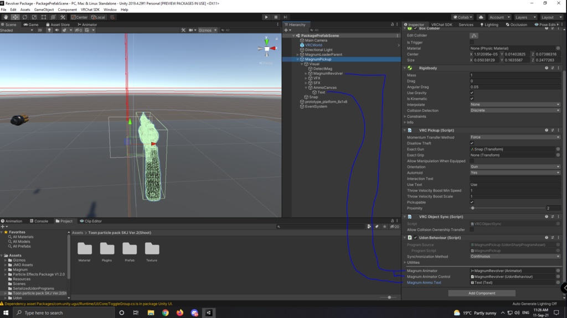This screenshot has width=567, height=318.
Task: Switch to the Console tab
Action: [x=39, y=221]
